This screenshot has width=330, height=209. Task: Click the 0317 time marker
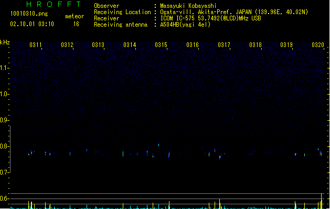224,45
